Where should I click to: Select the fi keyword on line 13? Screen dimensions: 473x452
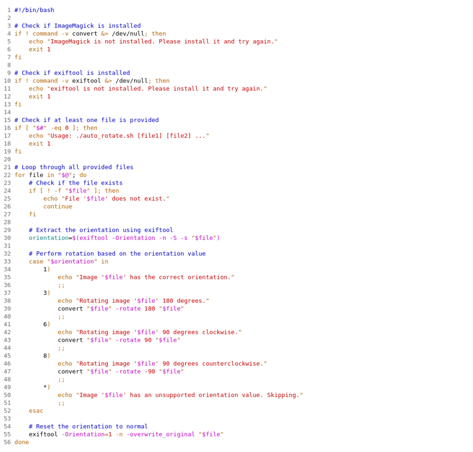pyautogui.click(x=18, y=104)
